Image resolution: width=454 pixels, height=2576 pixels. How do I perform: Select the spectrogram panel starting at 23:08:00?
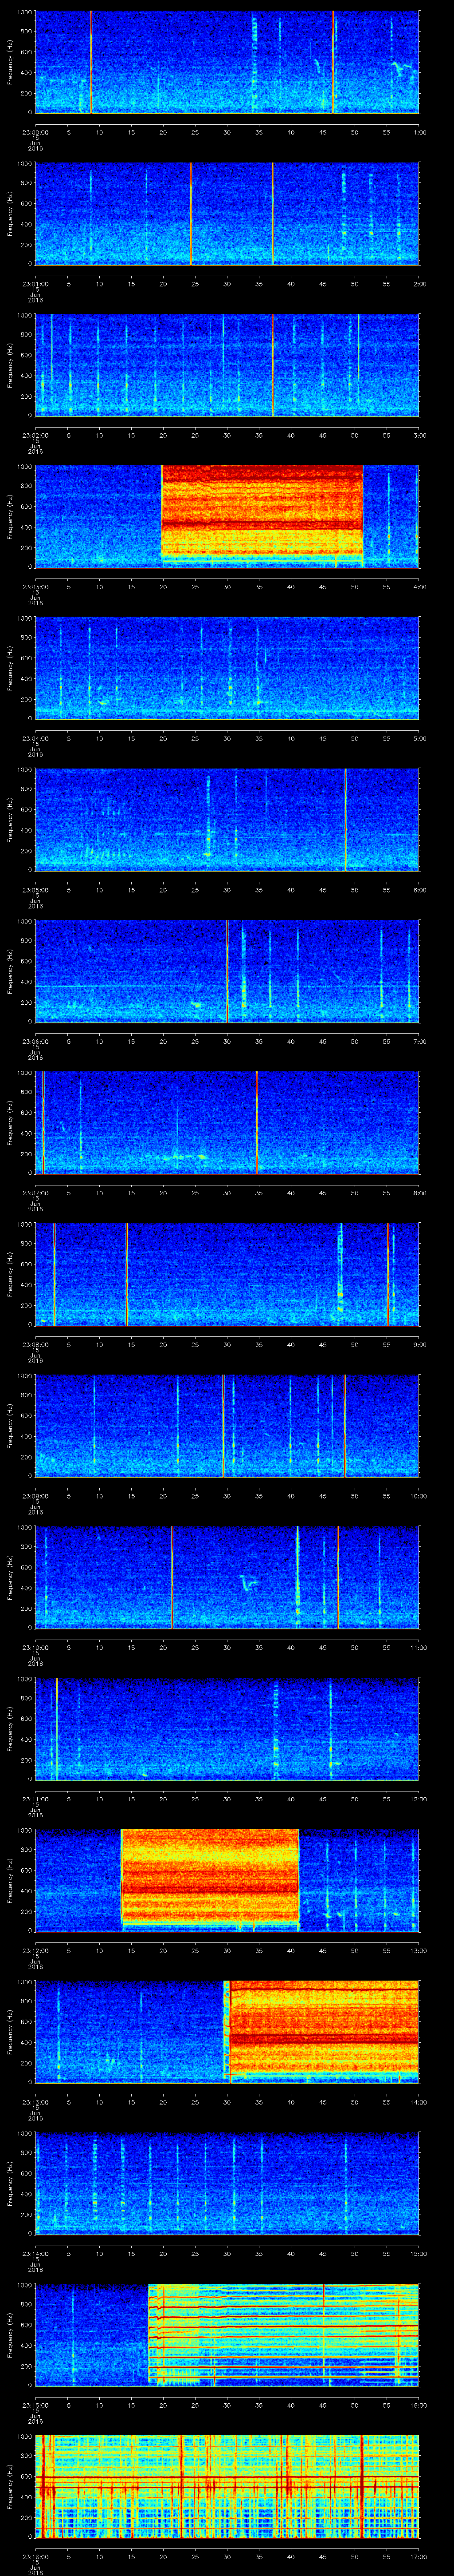point(227,1274)
